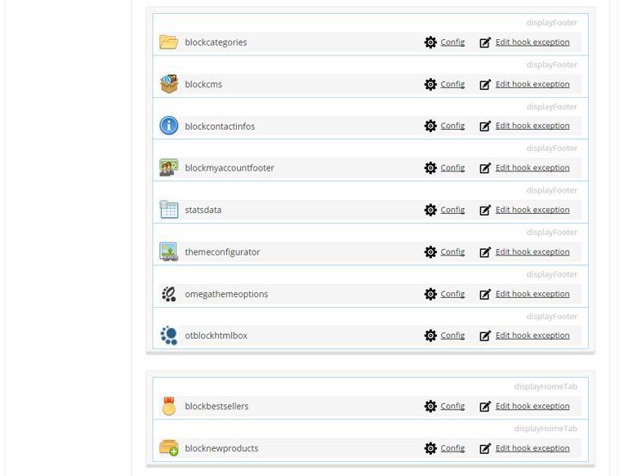Click the gear icon for omegathemeoptions

point(430,294)
